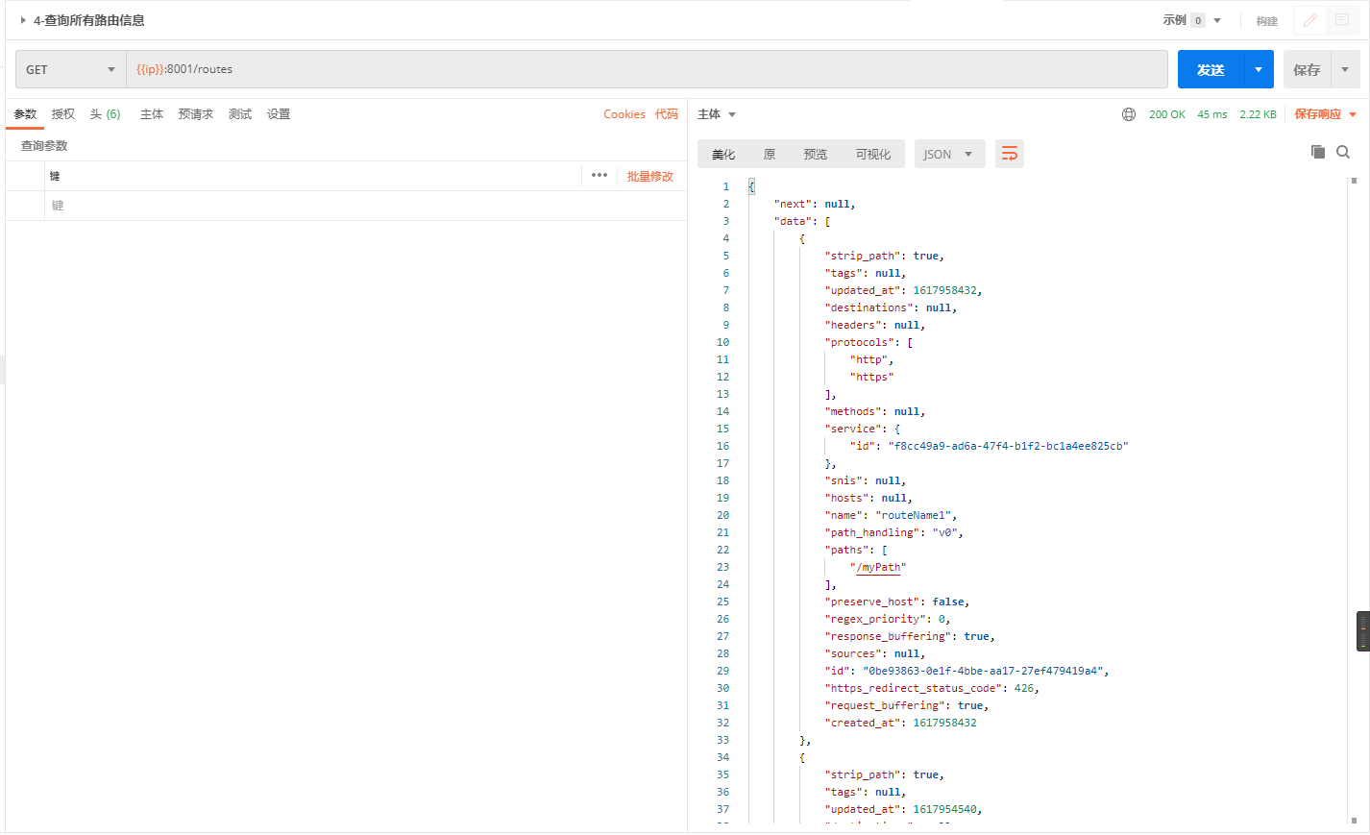Screen dimensions: 1370x835
Task: Click the route id value 0be93863
Action: click(983, 671)
